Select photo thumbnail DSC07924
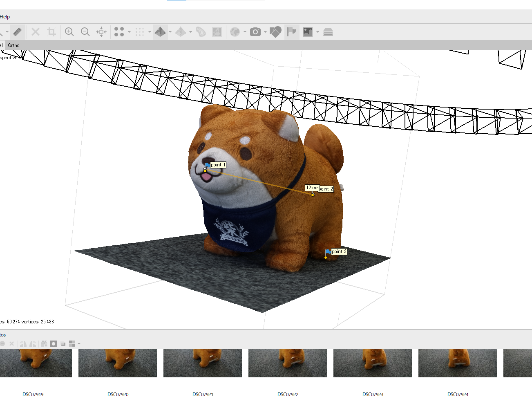 pos(458,363)
